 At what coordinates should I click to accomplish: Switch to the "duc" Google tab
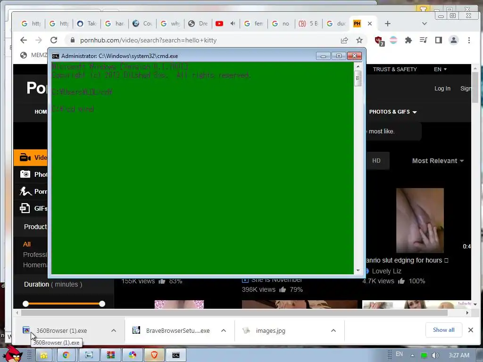point(336,24)
